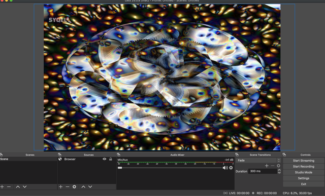
Task: Remove scene transition with minus icon
Action: pyautogui.click(x=273, y=166)
